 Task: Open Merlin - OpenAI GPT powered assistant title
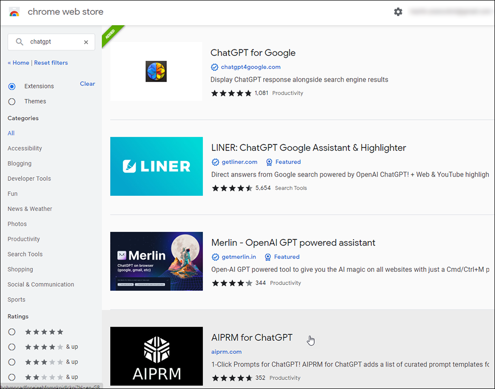293,242
